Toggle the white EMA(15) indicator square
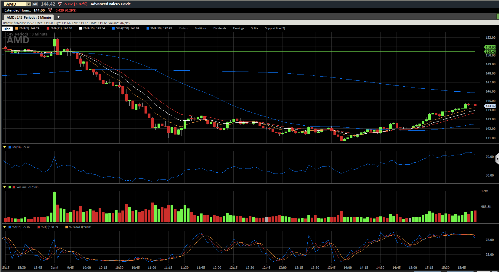The image size is (499, 272). tap(81, 28)
